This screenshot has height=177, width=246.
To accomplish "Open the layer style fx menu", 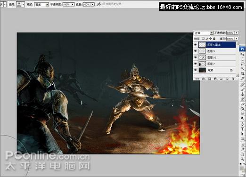I will [x=204, y=79].
